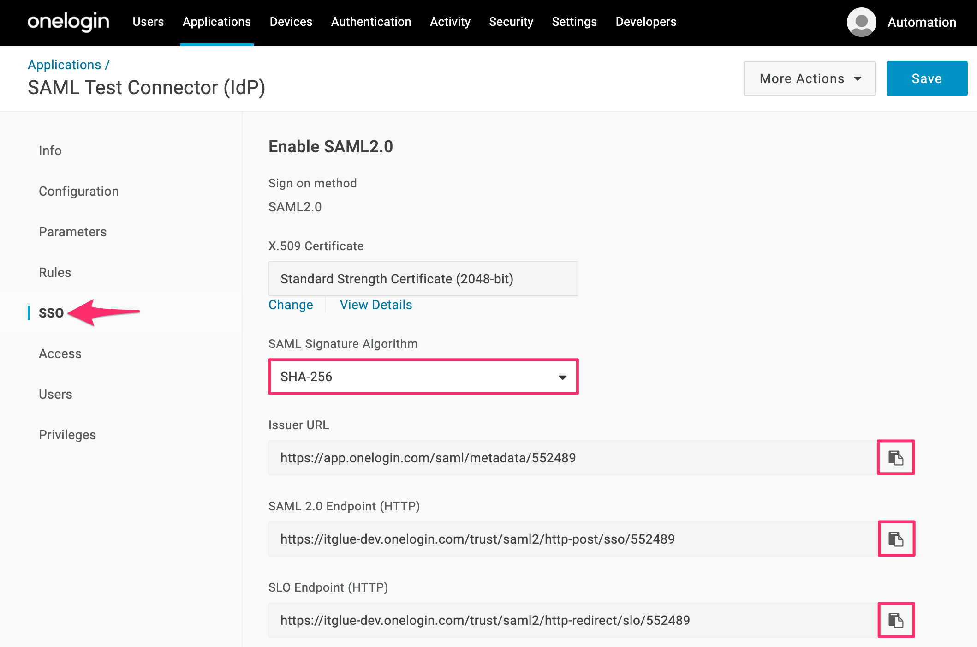This screenshot has height=647, width=977.
Task: Expand the More Actions menu
Action: [809, 78]
